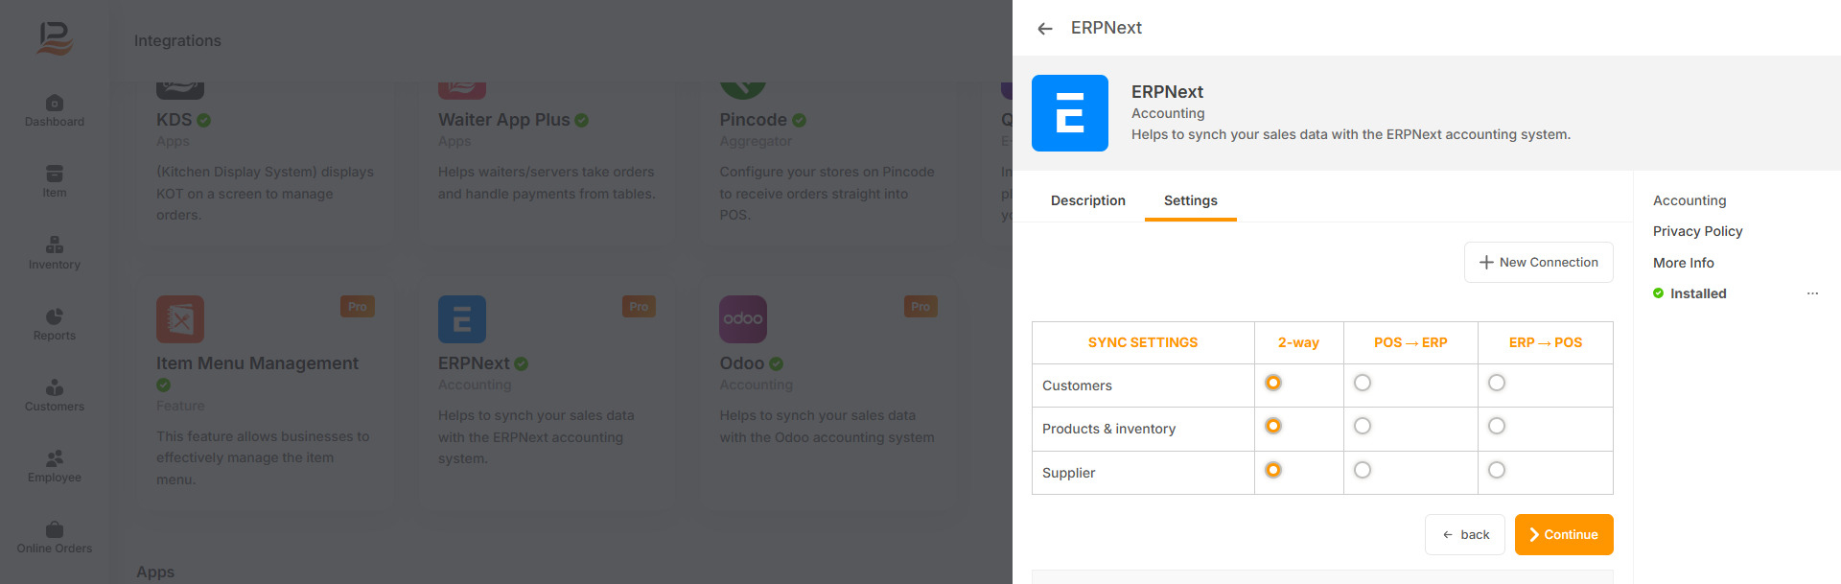Open the Item section in sidebar
This screenshot has width=1841, height=584.
pos(55,181)
